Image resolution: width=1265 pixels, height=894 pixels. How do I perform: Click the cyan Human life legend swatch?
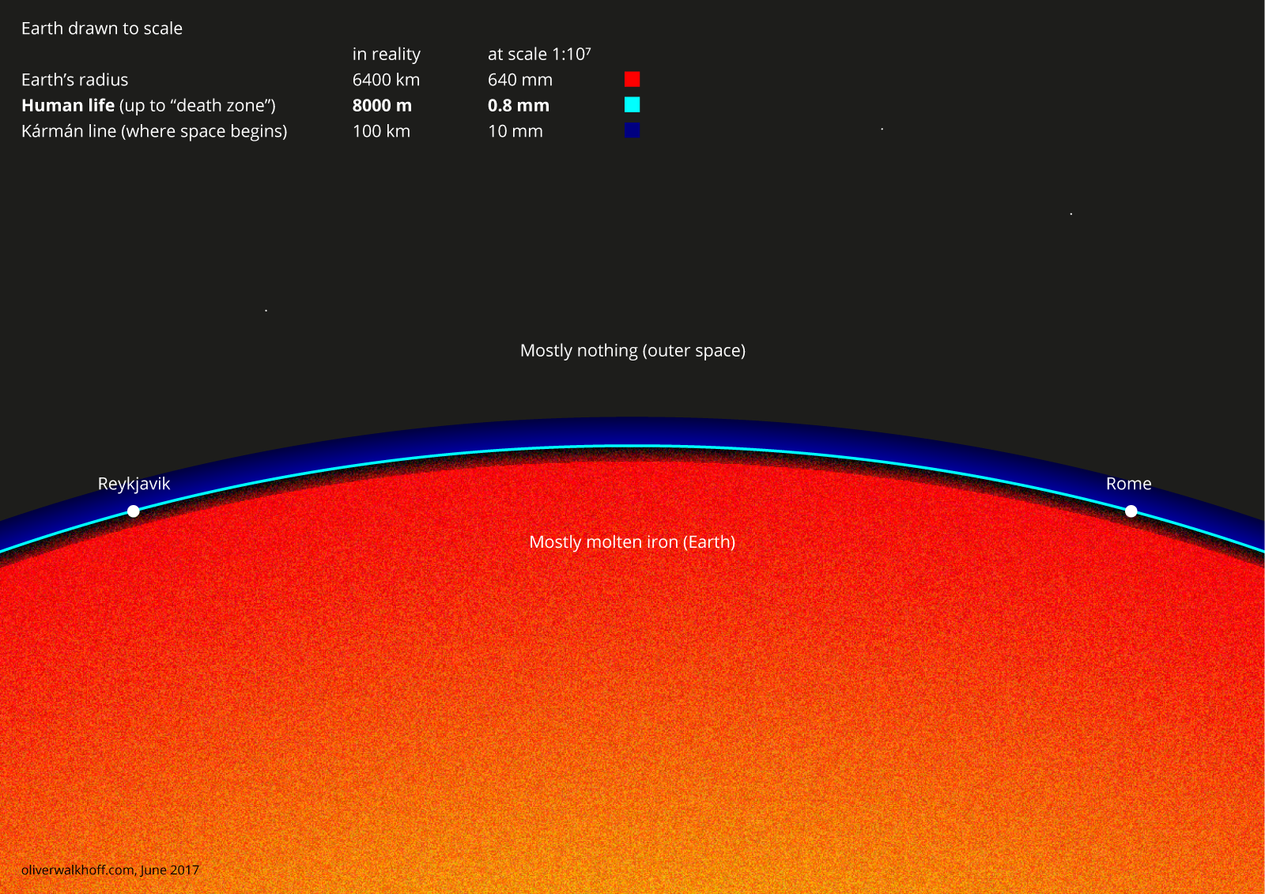click(632, 104)
